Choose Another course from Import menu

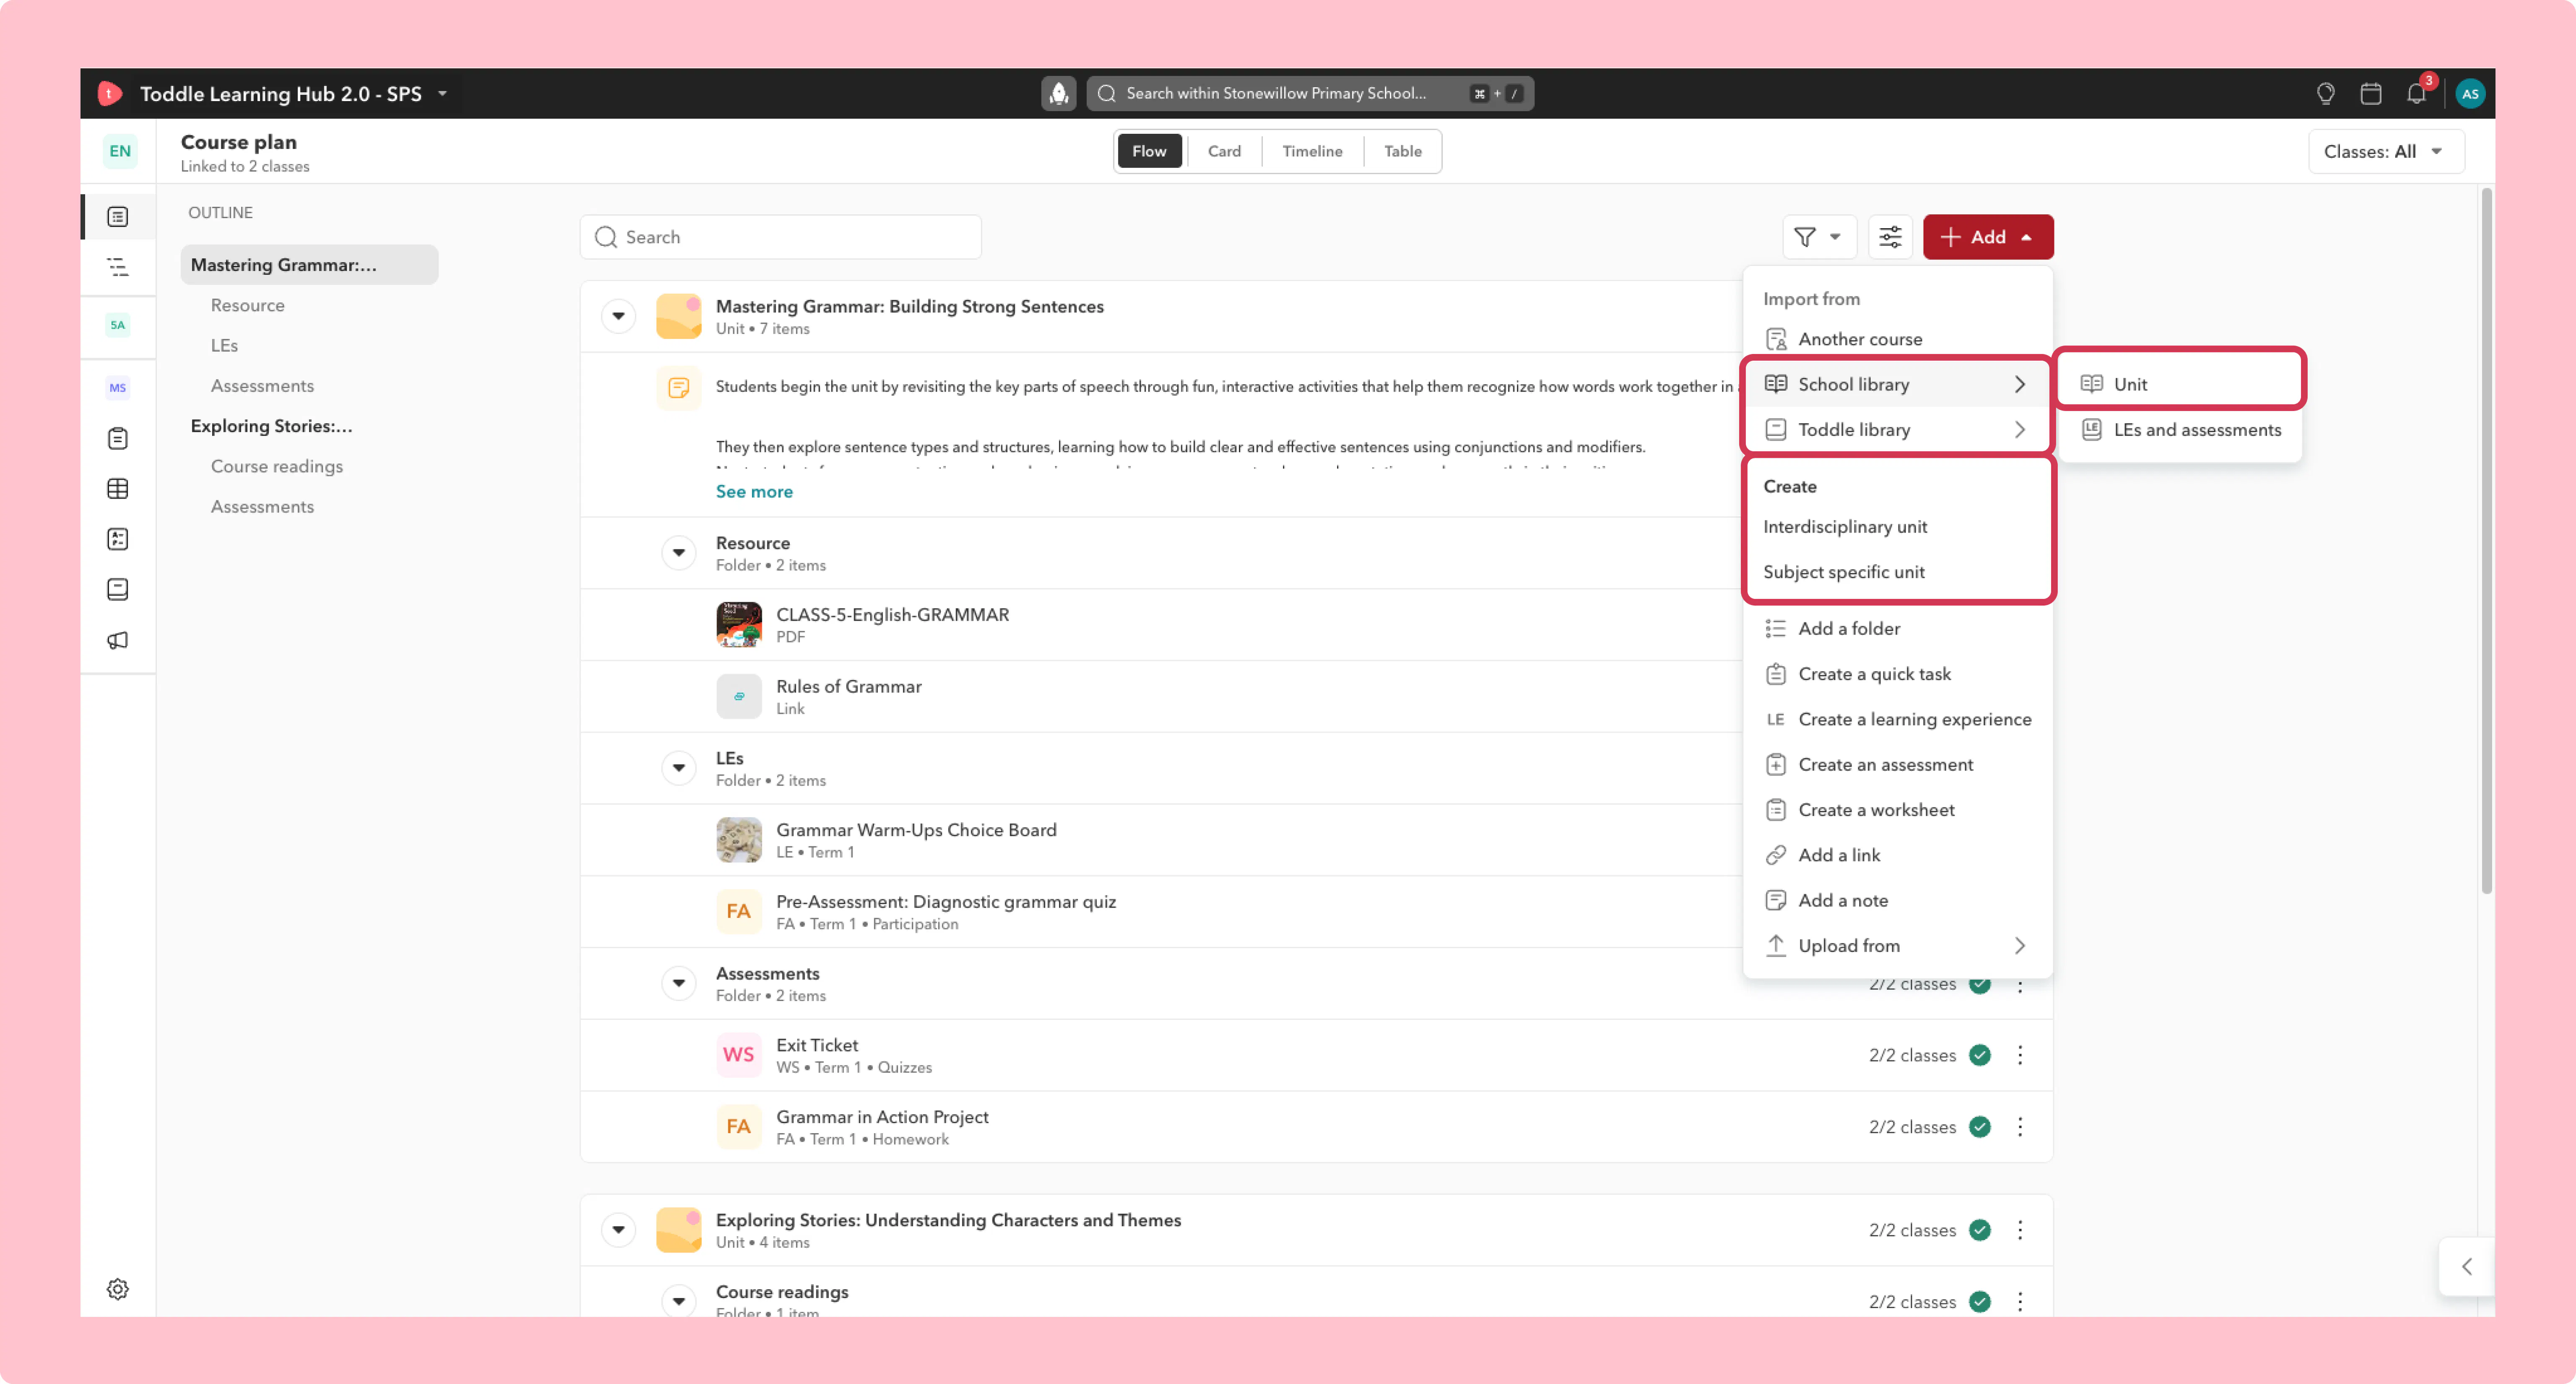[x=1898, y=339]
